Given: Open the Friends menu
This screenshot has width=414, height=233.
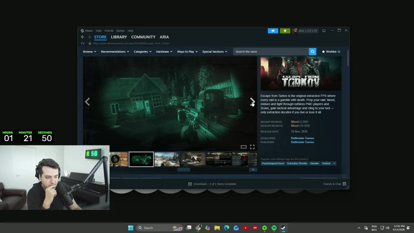Looking at the screenshot, I should pyautogui.click(x=109, y=31).
